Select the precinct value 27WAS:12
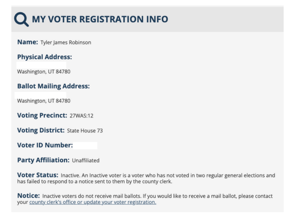Image resolution: width=295 pixels, height=219 pixels. [x=81, y=116]
